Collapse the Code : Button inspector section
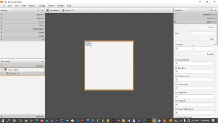 196,22
